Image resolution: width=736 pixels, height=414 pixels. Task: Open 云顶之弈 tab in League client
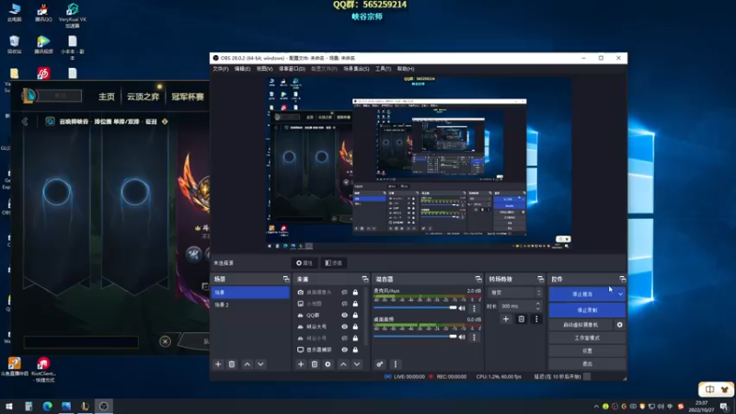[143, 97]
